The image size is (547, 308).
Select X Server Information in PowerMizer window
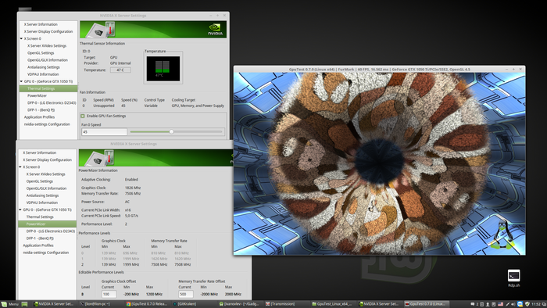39,152
